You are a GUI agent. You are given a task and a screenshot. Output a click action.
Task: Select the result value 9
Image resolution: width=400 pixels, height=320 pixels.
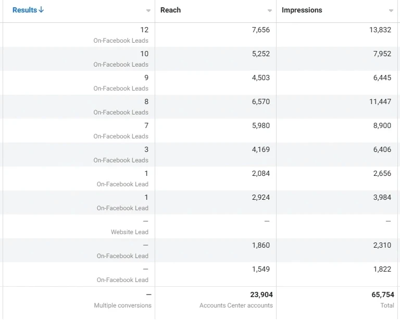tap(146, 78)
